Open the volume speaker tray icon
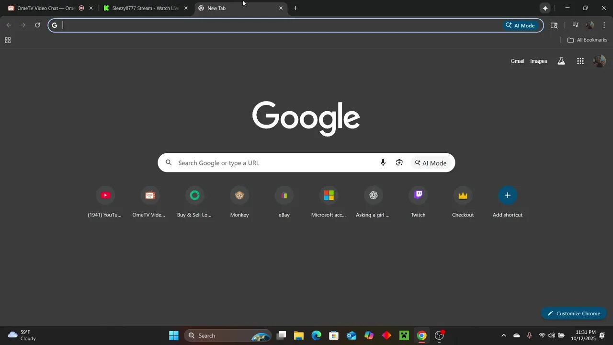Screen dimensions: 613x345 (552, 335)
